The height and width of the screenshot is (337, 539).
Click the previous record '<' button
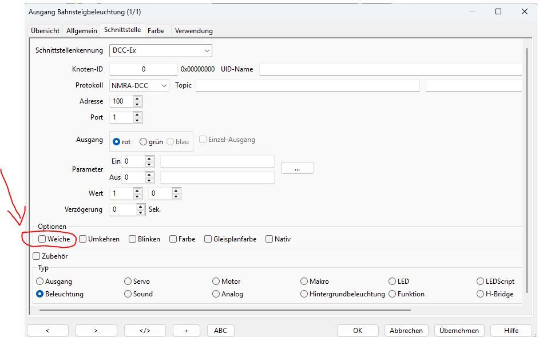47,330
